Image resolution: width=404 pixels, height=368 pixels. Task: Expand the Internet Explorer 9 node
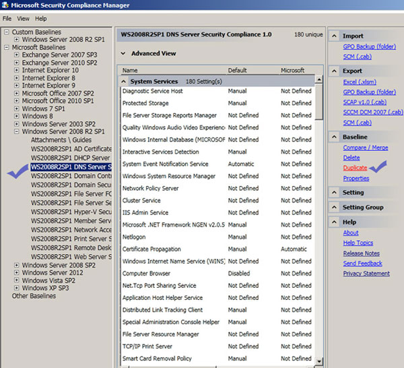point(16,86)
